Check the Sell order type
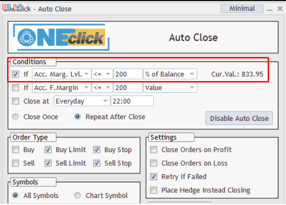The height and width of the screenshot is (205, 286). point(16,163)
